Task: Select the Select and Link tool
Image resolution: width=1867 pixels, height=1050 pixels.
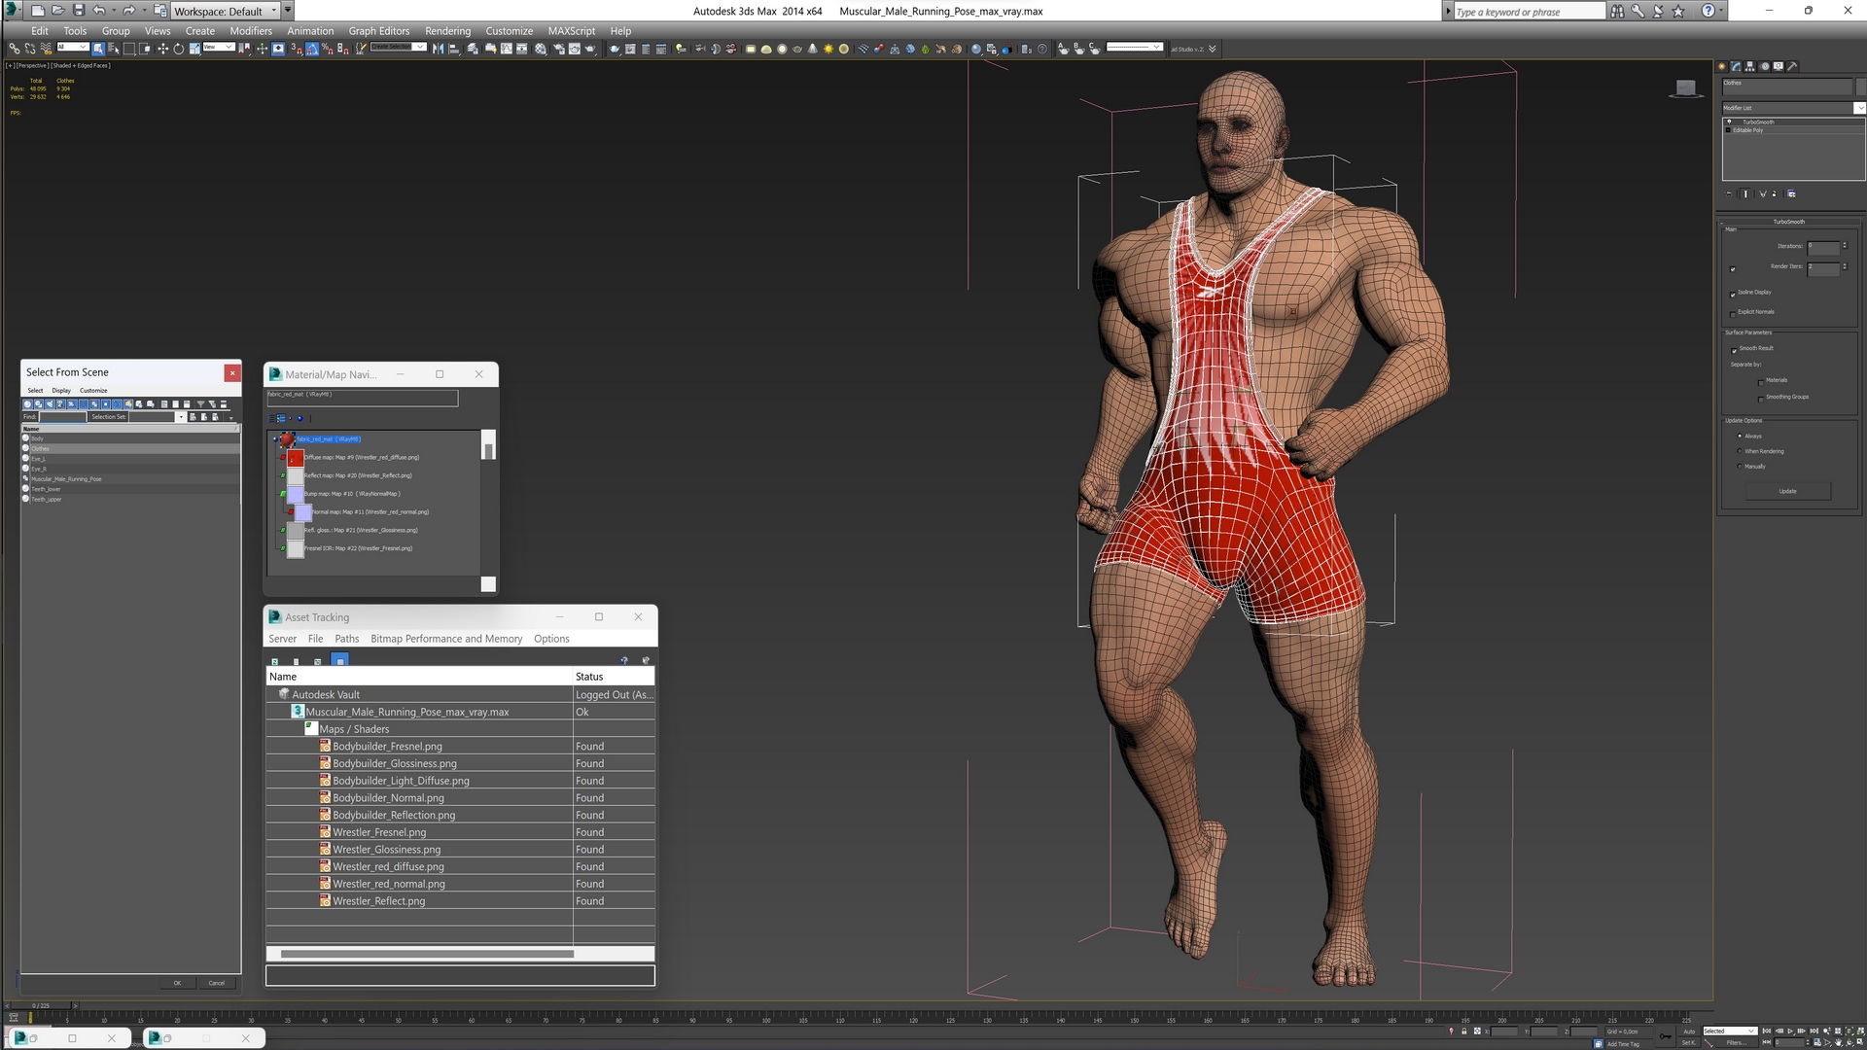Action: click(x=15, y=49)
